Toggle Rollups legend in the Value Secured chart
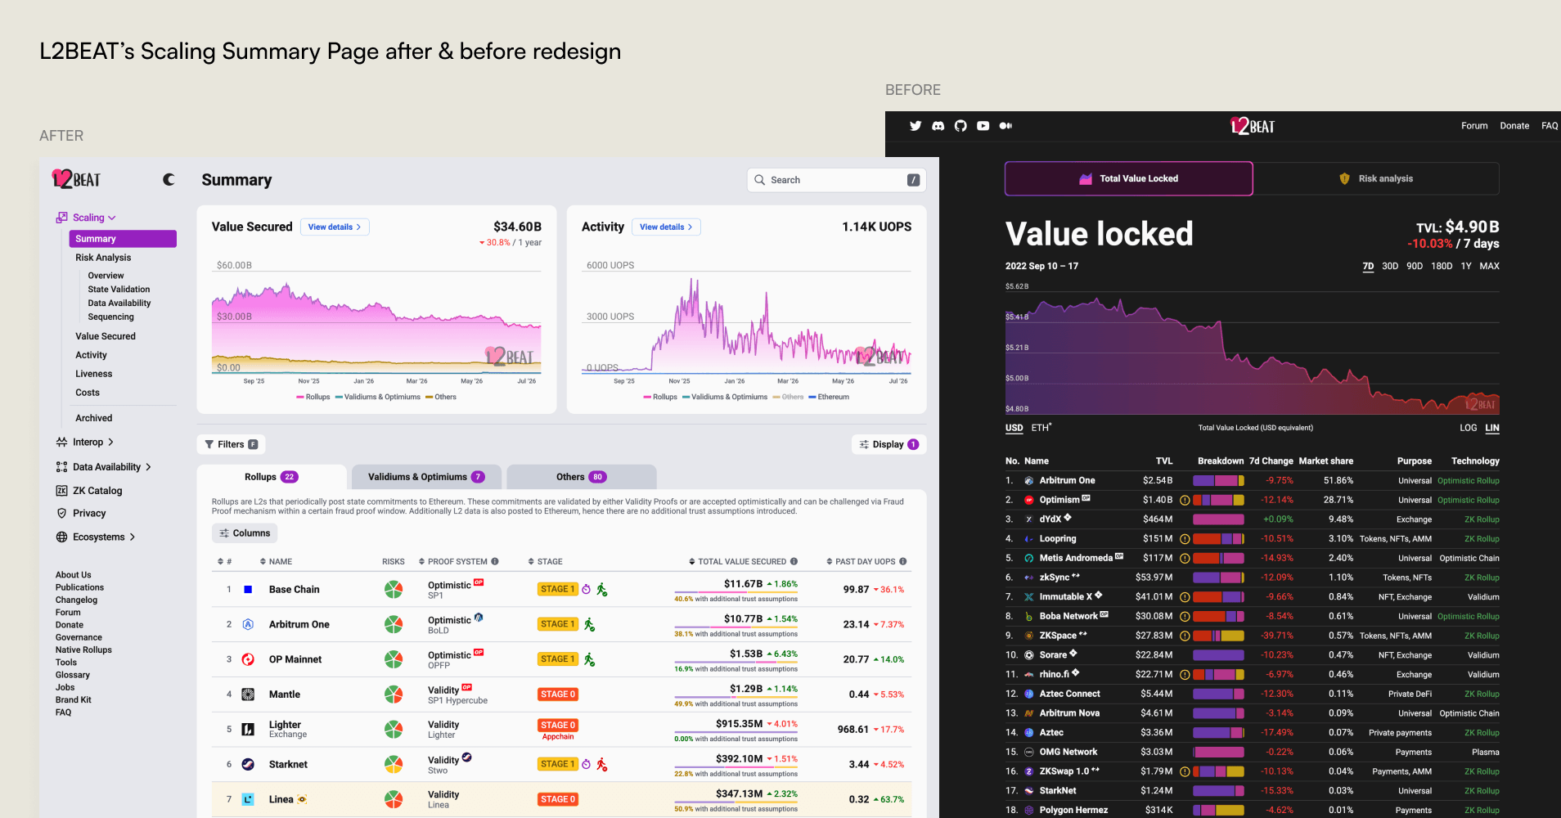Viewport: 1561px width, 818px height. tap(313, 397)
